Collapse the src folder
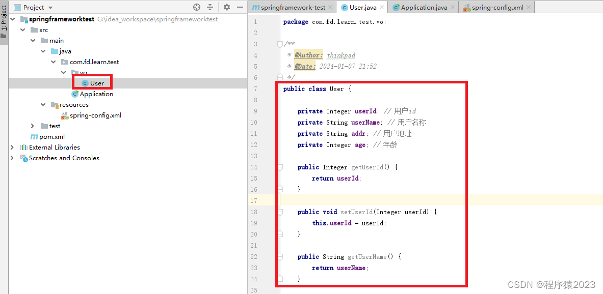This screenshot has width=603, height=294. (x=22, y=30)
